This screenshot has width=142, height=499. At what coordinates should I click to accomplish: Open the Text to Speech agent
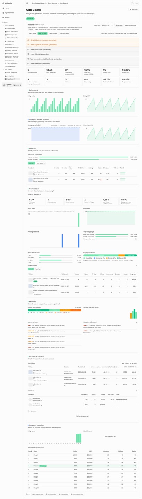click(12, 63)
